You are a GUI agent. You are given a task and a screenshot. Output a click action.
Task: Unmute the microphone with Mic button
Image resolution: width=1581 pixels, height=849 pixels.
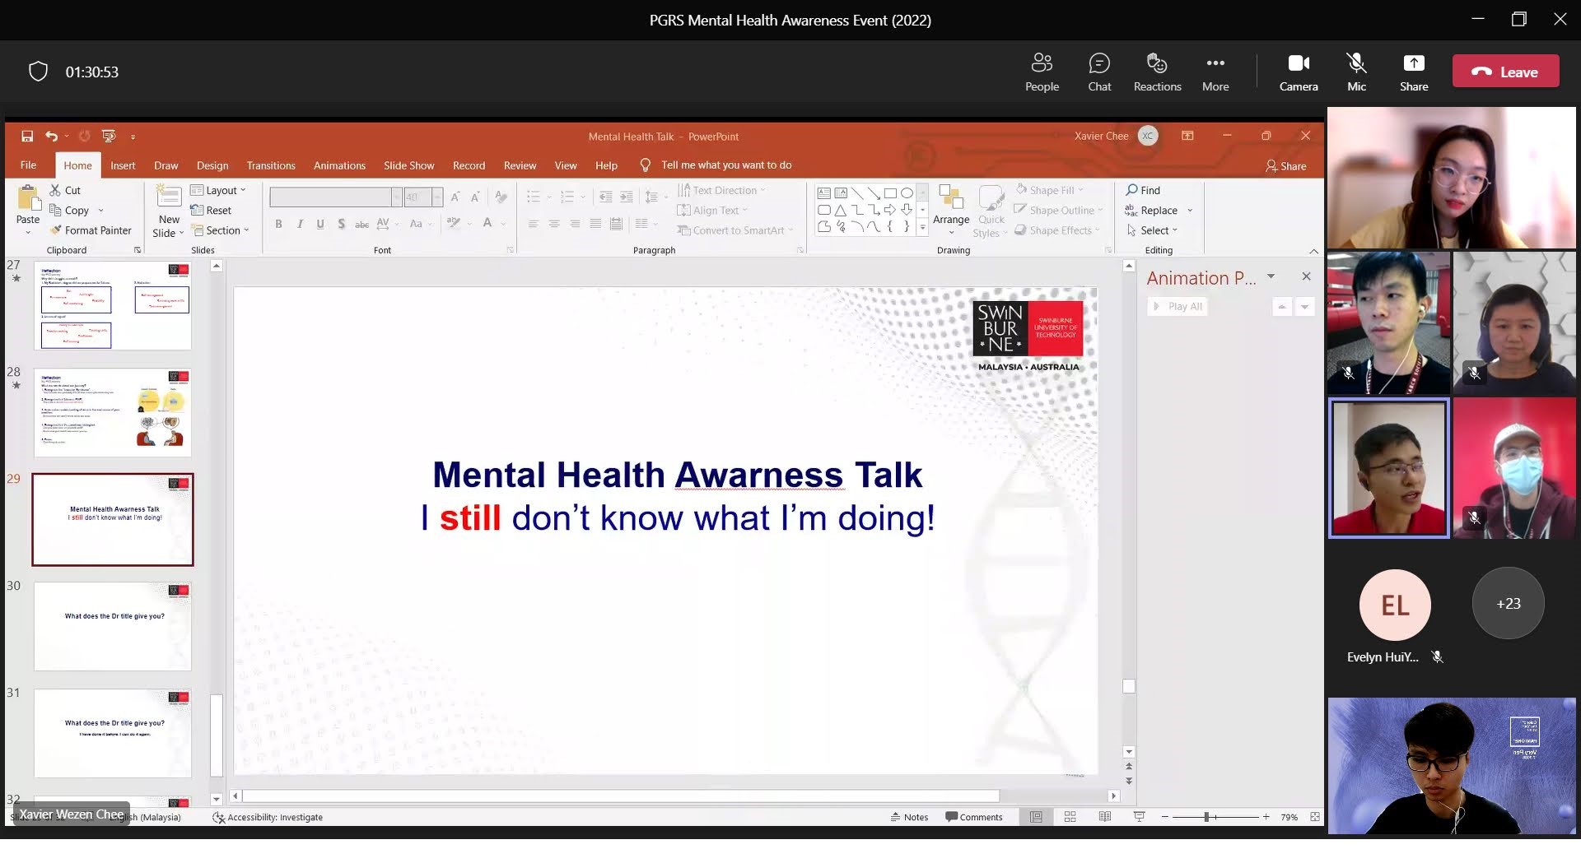(1356, 72)
